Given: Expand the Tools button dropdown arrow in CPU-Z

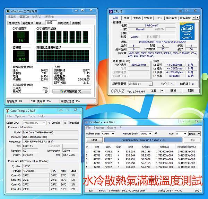Looking at the screenshot, I should (x=162, y=91).
